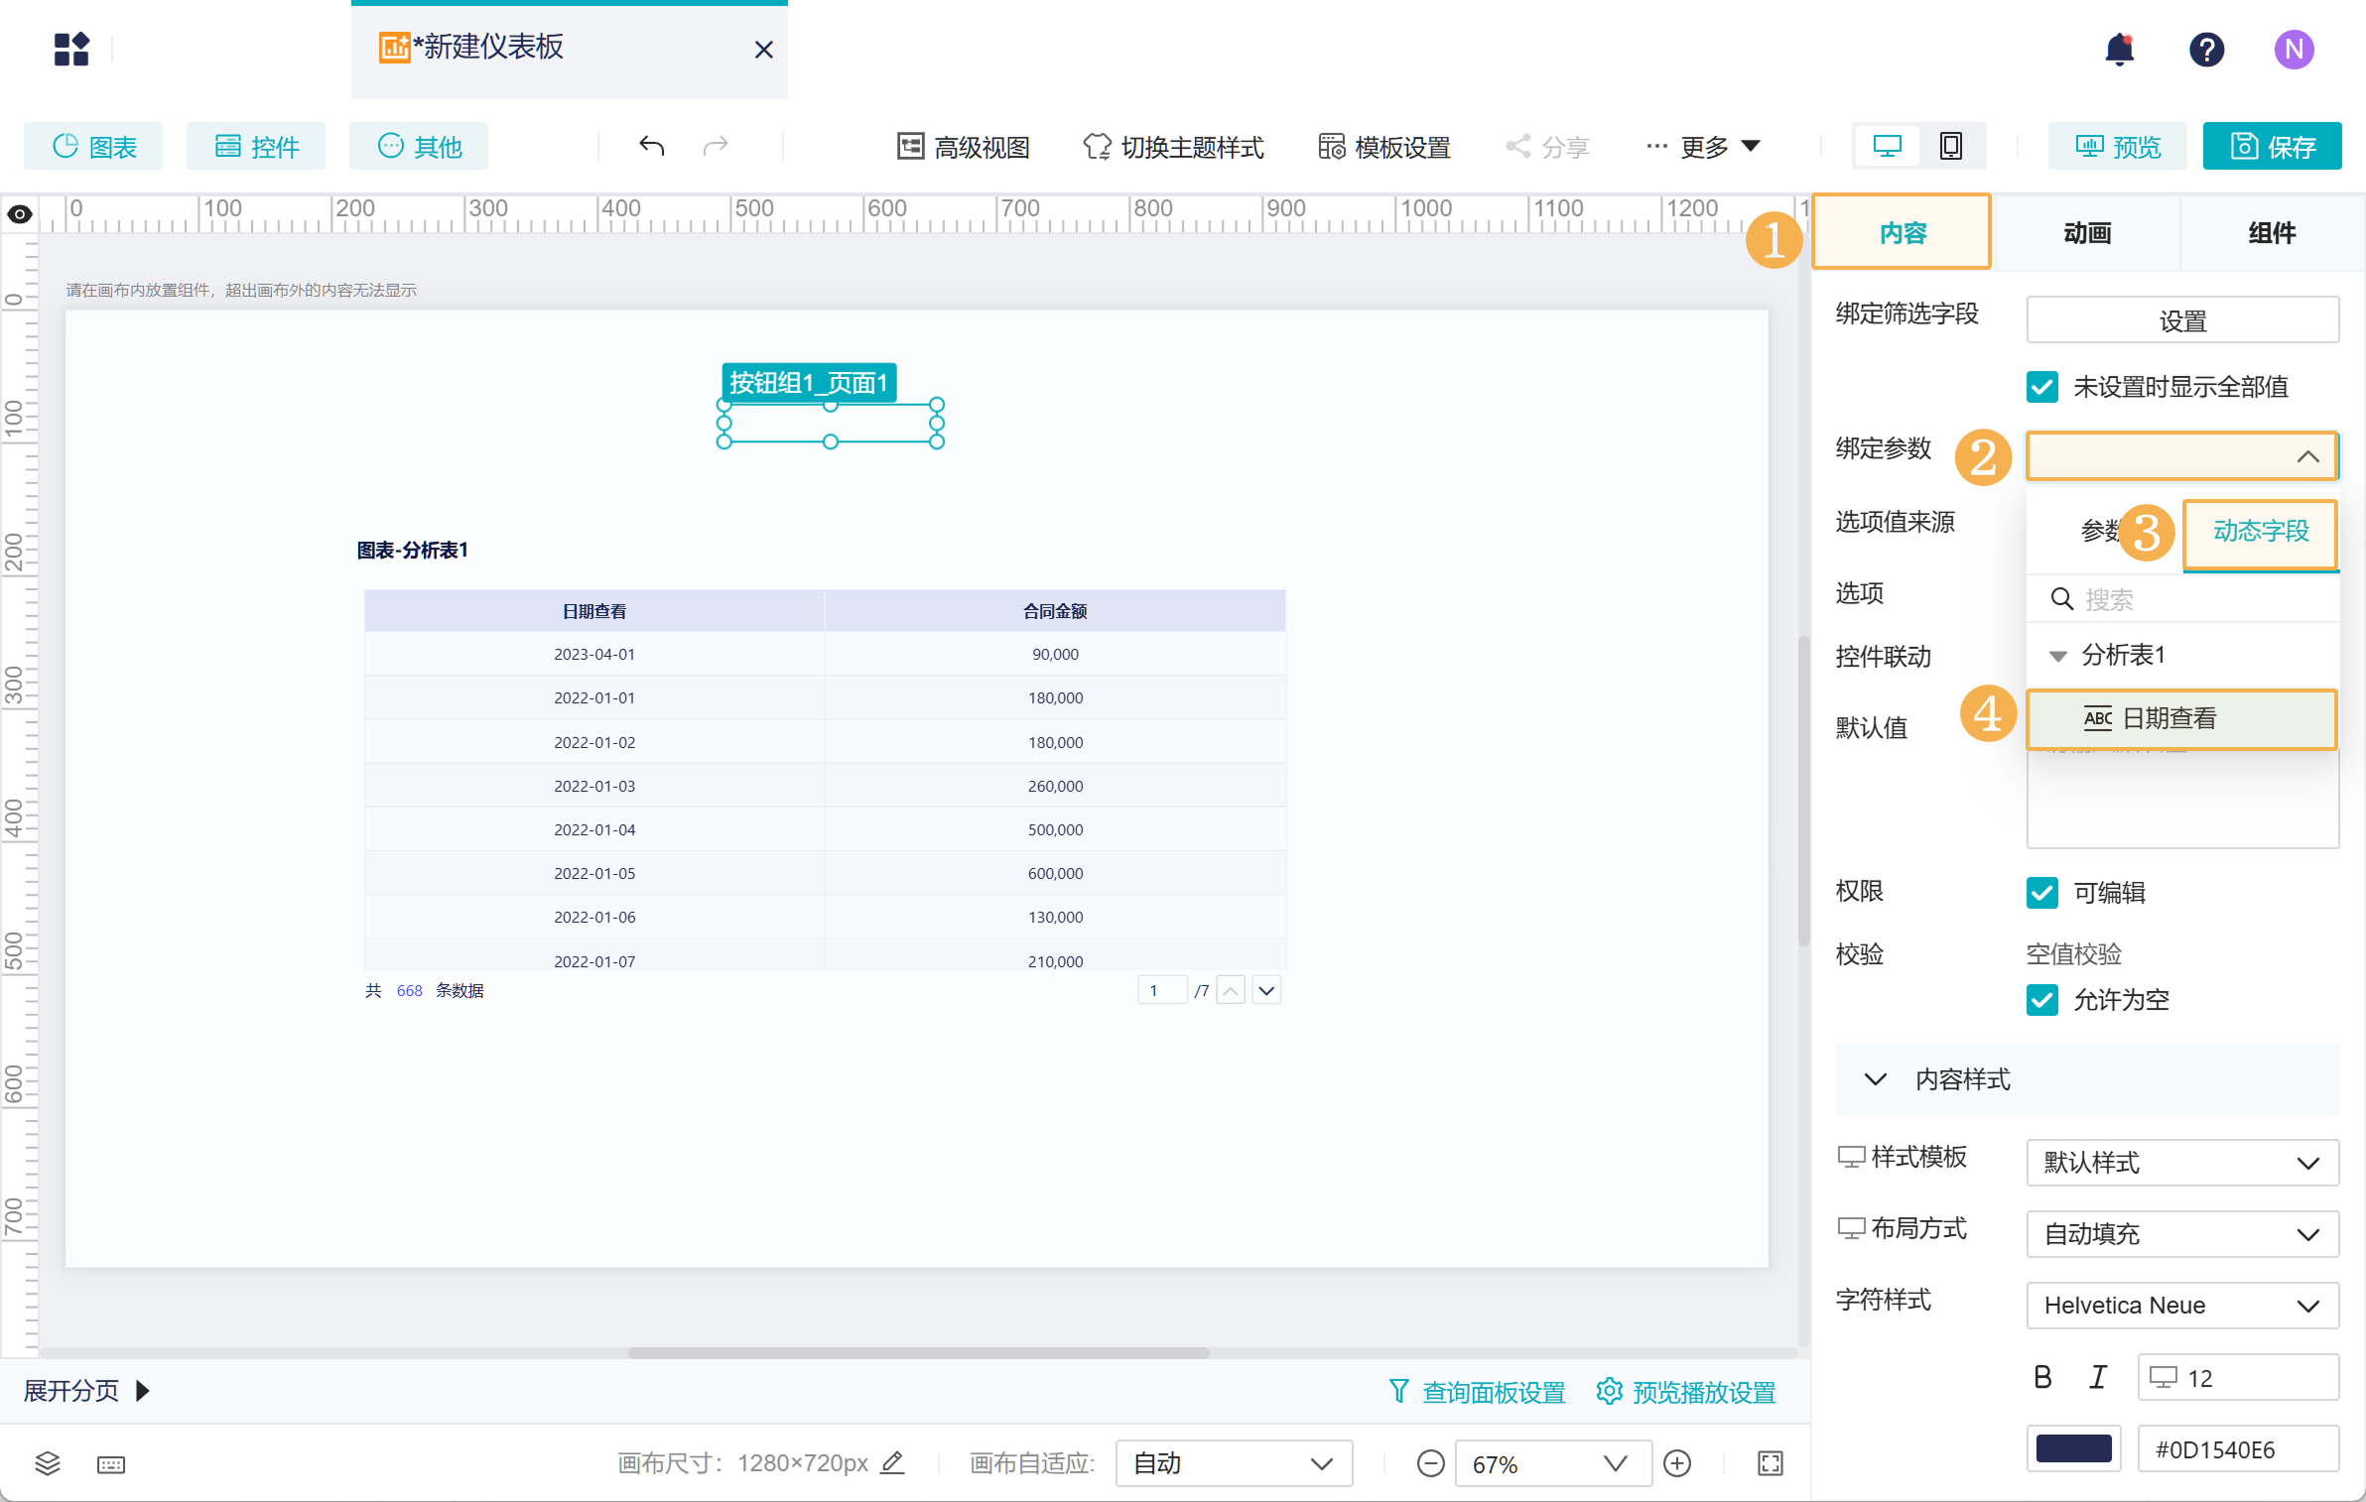Switch to the 动画 tab
The height and width of the screenshot is (1502, 2366).
[2087, 233]
